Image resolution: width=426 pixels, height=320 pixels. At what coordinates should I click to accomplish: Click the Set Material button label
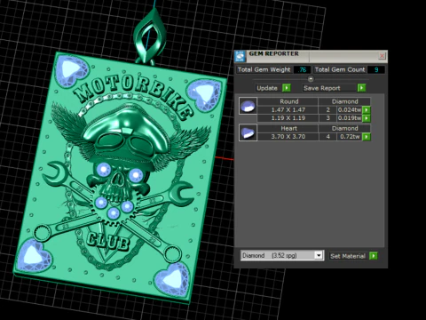[348, 256]
